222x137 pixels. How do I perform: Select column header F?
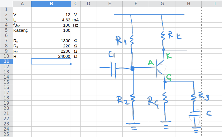(x=136, y=4)
